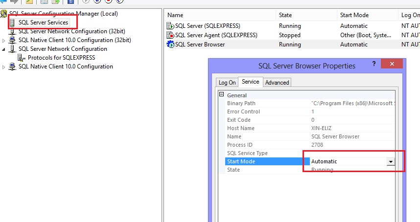Select SQL Native Client 10.0 Configuration (32bit) label
Viewport: 420px width, 222px height.
pyautogui.click(x=75, y=40)
